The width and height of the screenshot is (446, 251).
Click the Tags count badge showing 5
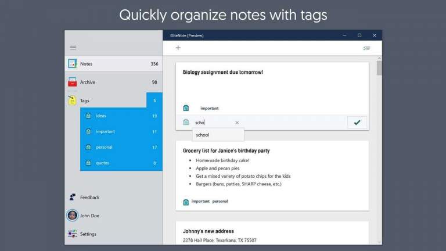click(x=154, y=100)
